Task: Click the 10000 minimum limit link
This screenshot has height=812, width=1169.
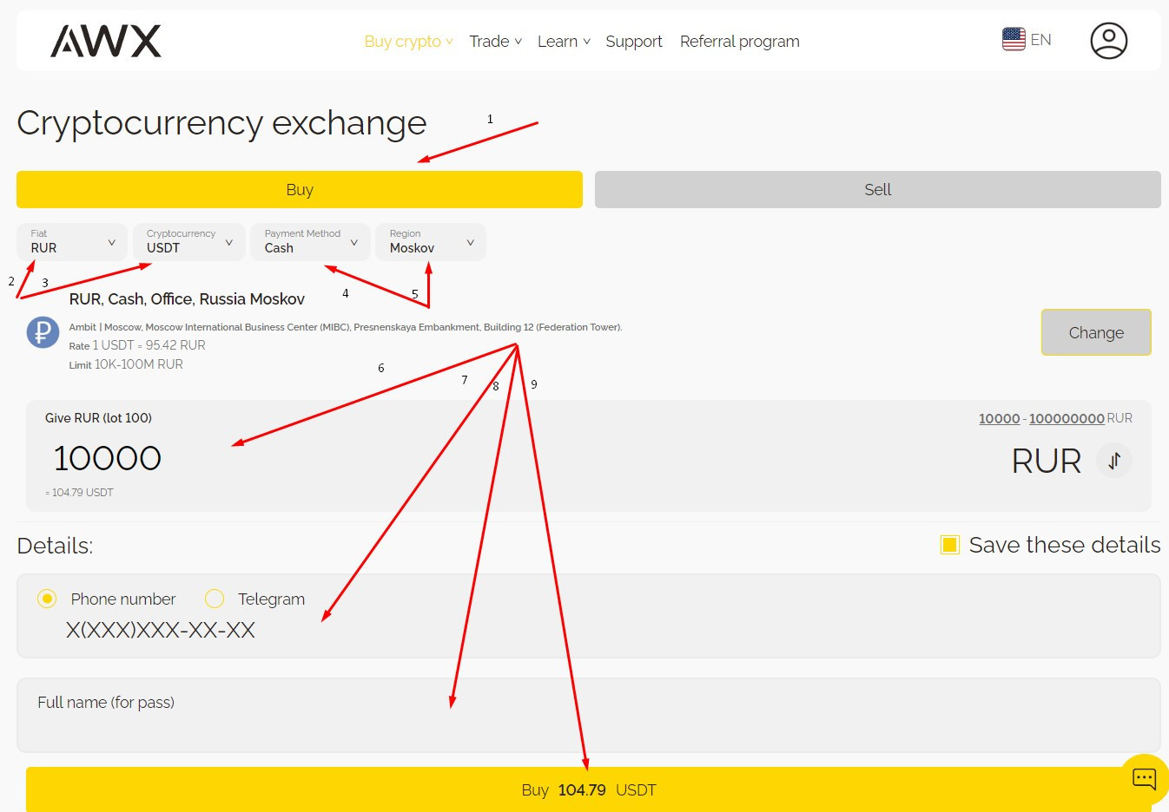Action: pos(999,418)
